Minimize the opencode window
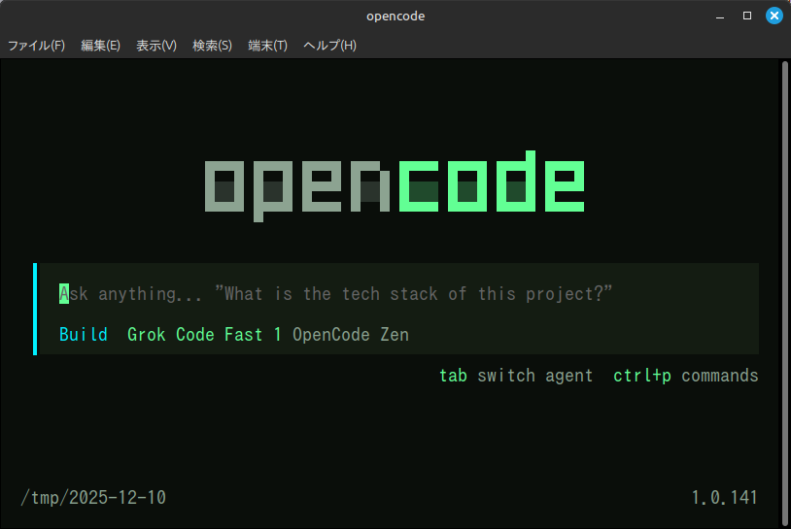The height and width of the screenshot is (529, 791). (720, 17)
